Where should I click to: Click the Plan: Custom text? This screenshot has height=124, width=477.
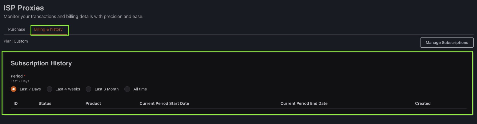pyautogui.click(x=16, y=41)
